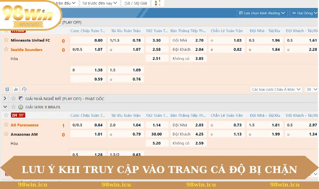
Task: Select Paranaense draw odds 5.20
Action: point(157,143)
